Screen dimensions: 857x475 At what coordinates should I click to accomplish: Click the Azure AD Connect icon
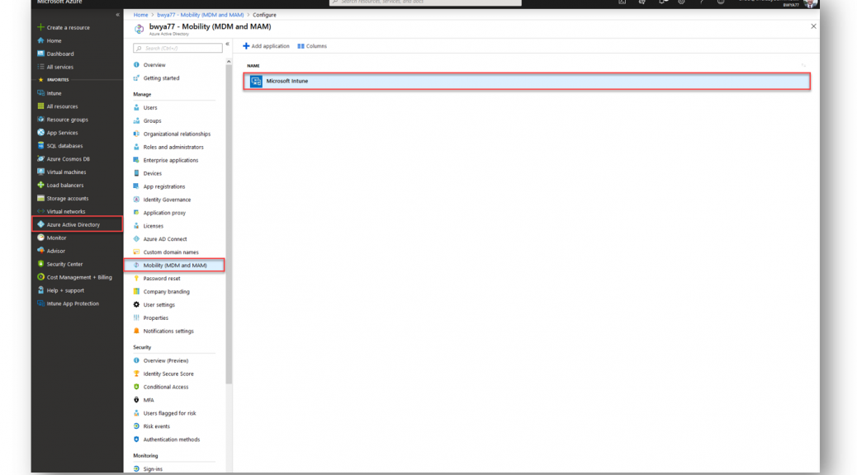pos(136,238)
